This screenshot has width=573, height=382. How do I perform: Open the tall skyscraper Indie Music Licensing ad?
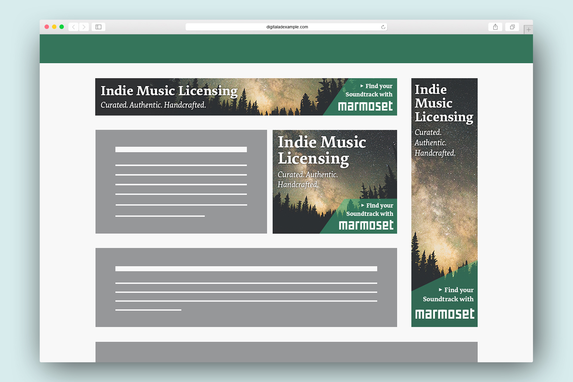coord(444,202)
